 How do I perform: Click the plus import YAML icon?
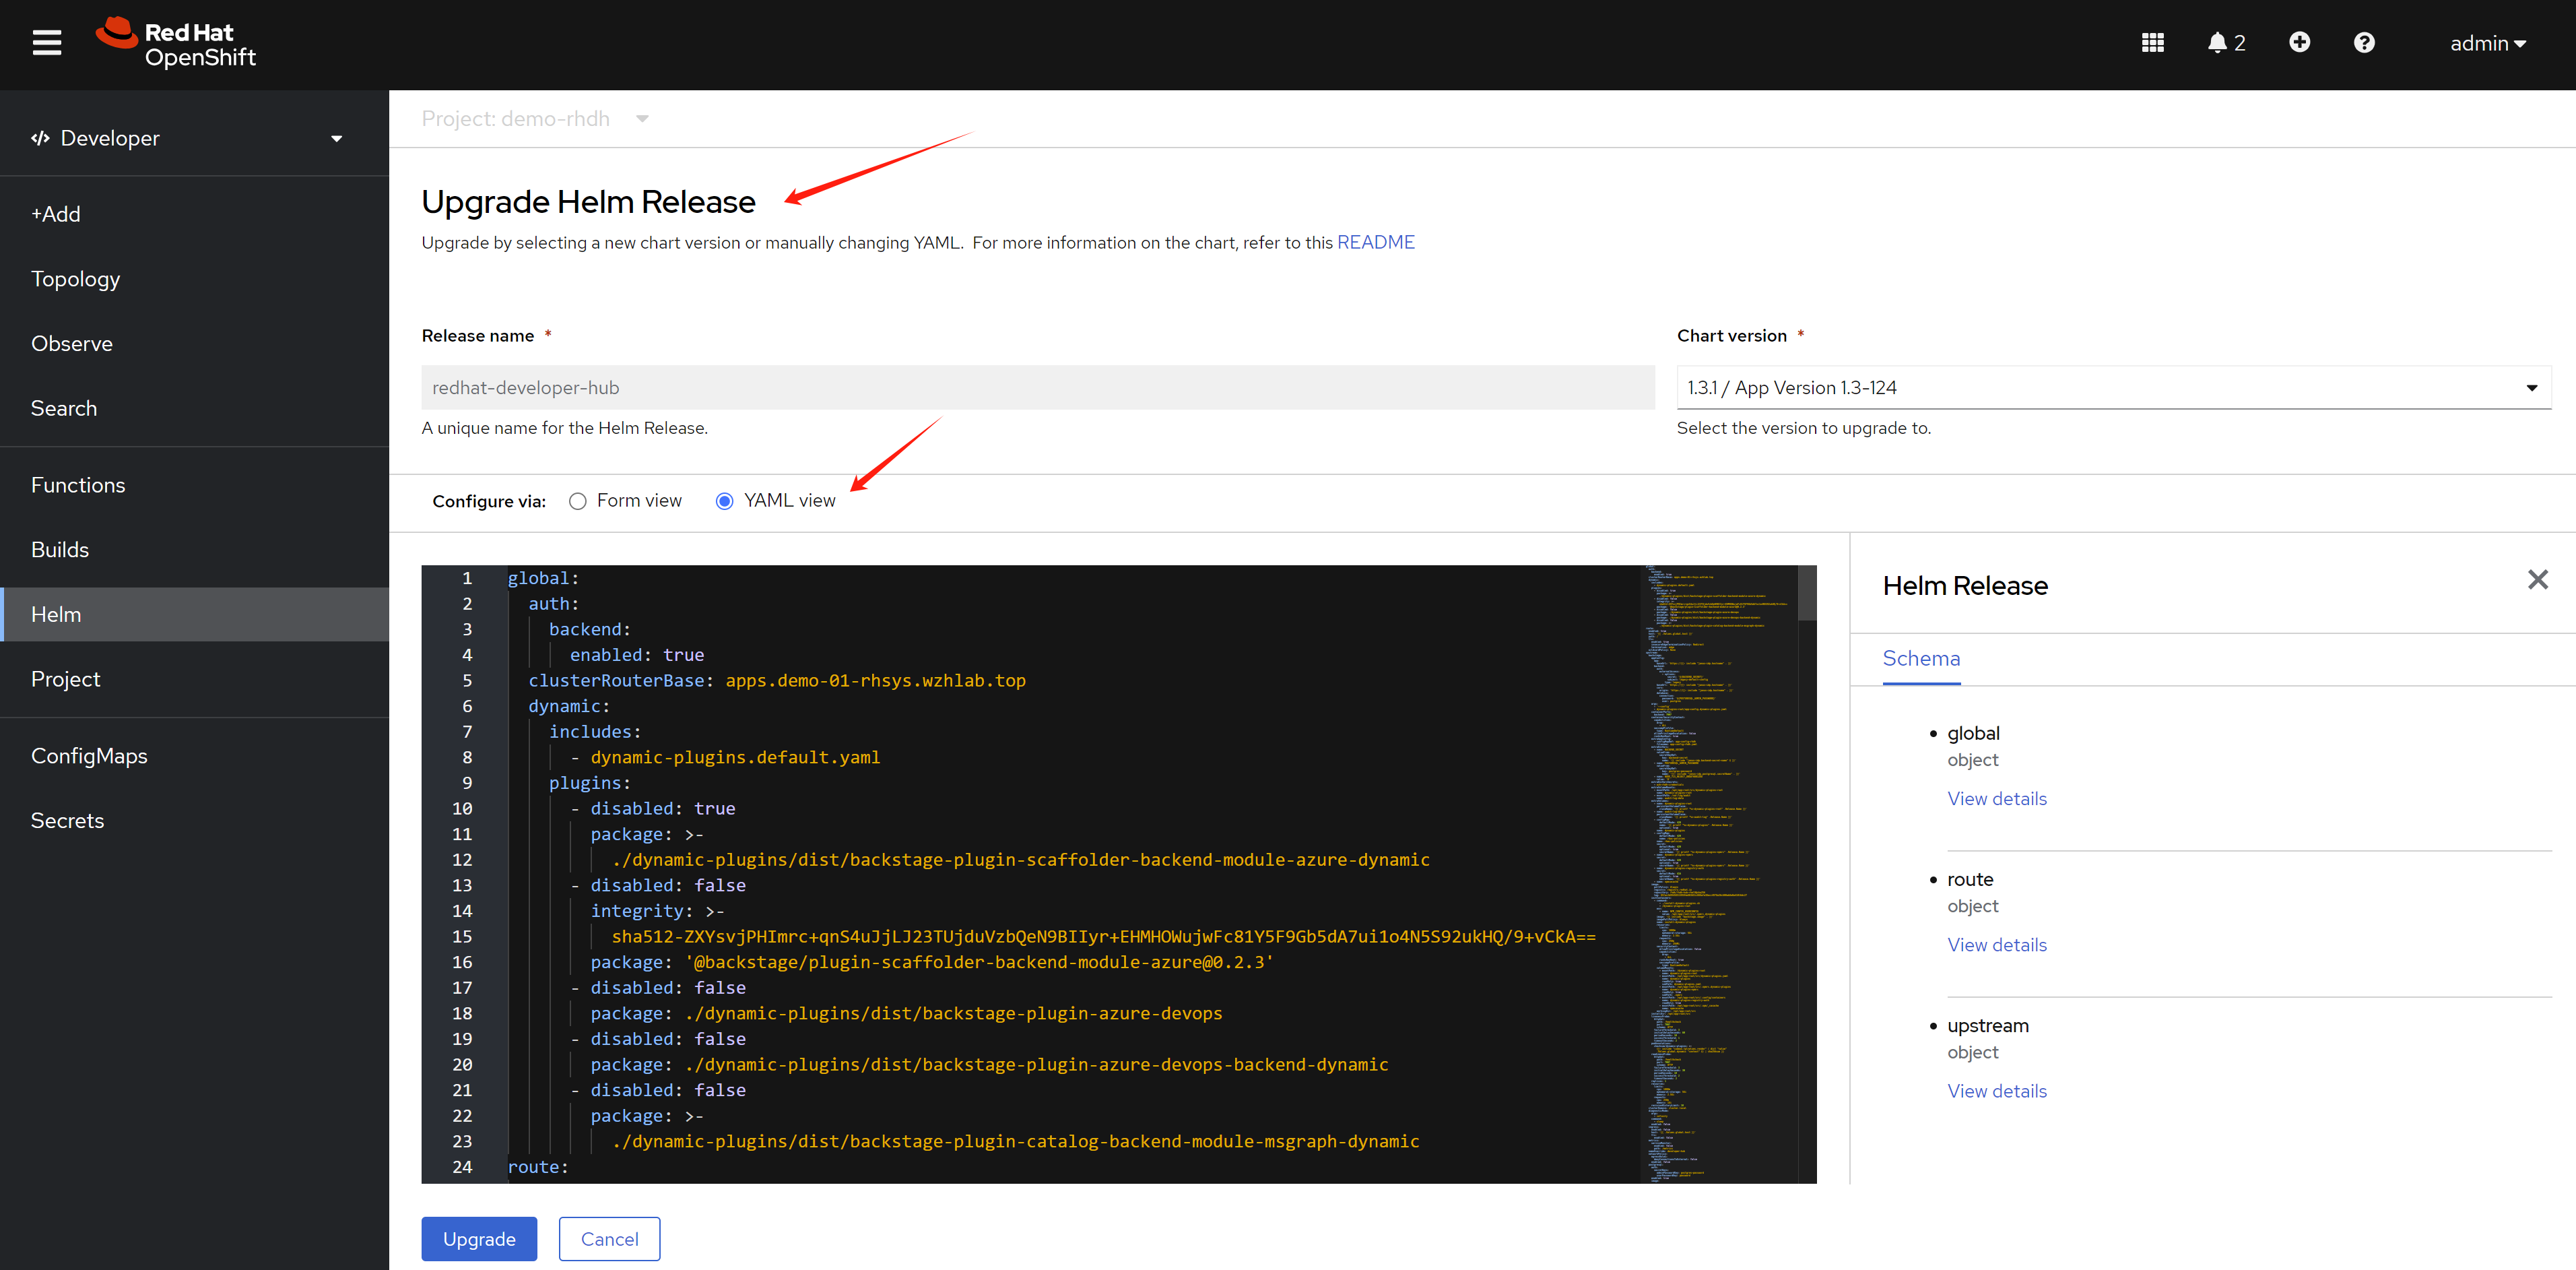[x=2299, y=42]
